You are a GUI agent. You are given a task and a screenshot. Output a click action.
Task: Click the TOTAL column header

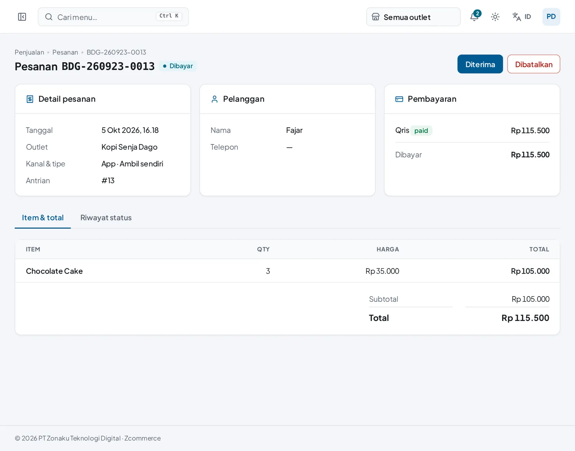tap(539, 249)
